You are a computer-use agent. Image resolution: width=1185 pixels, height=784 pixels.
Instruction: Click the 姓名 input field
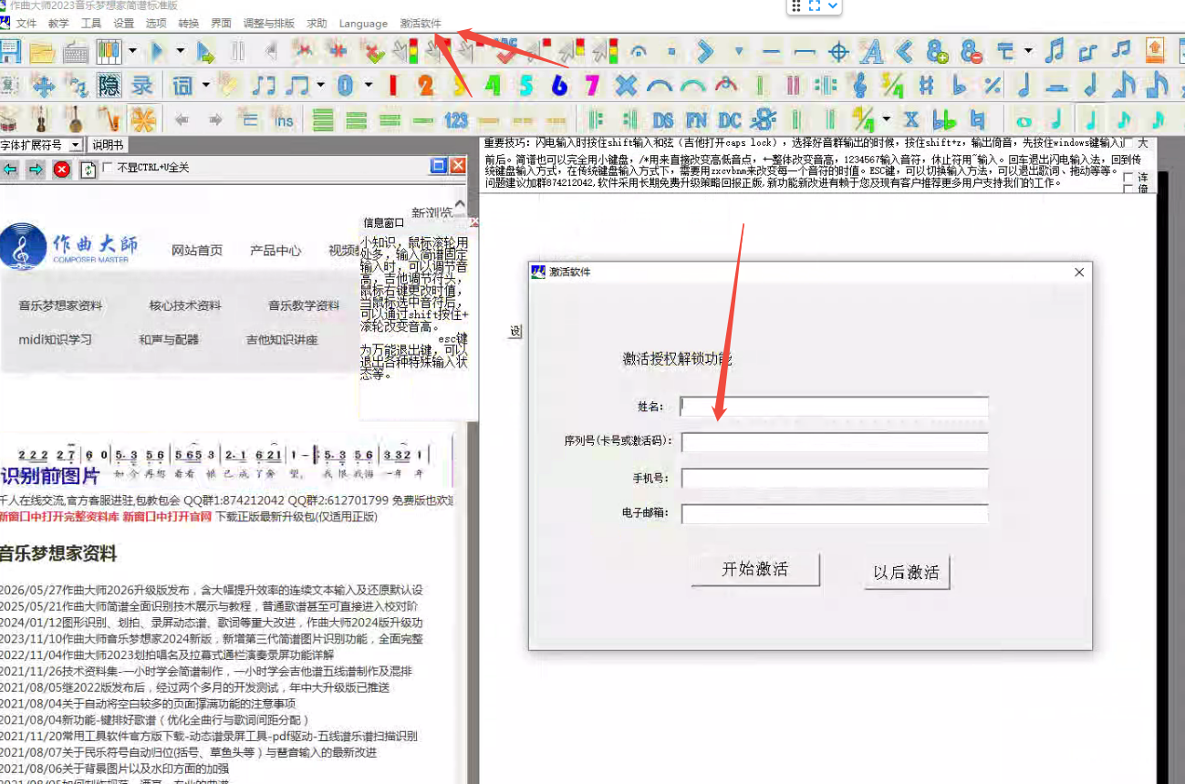835,407
